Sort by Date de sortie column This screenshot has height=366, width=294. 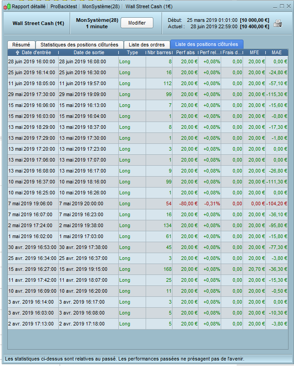pyautogui.click(x=88, y=53)
